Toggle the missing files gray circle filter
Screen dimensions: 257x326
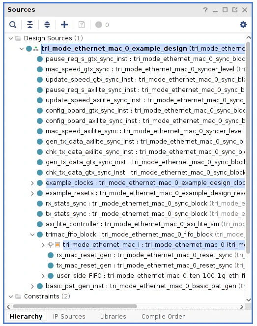99,25
